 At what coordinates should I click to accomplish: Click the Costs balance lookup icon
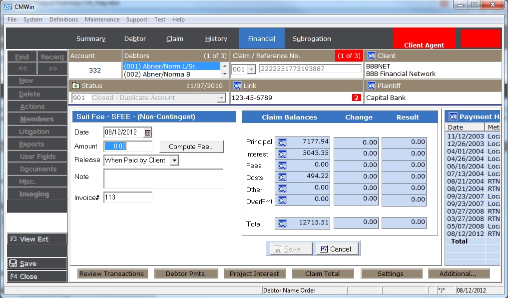pos(282,177)
